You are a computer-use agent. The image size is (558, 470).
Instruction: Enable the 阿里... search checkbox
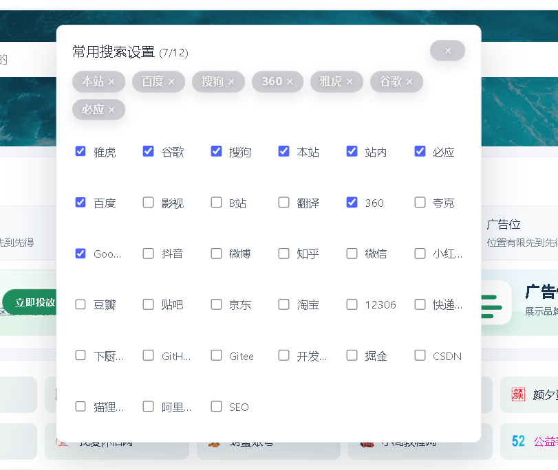[x=148, y=406]
